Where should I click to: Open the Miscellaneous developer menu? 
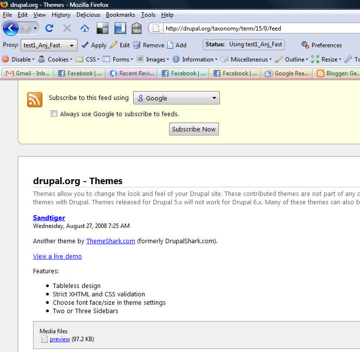click(x=246, y=60)
